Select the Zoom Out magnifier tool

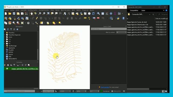[44, 13]
